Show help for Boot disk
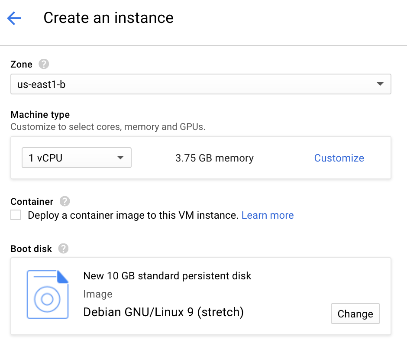This screenshot has height=343, width=407. coord(64,249)
